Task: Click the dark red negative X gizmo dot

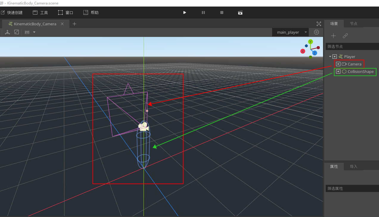Action: tap(318, 48)
